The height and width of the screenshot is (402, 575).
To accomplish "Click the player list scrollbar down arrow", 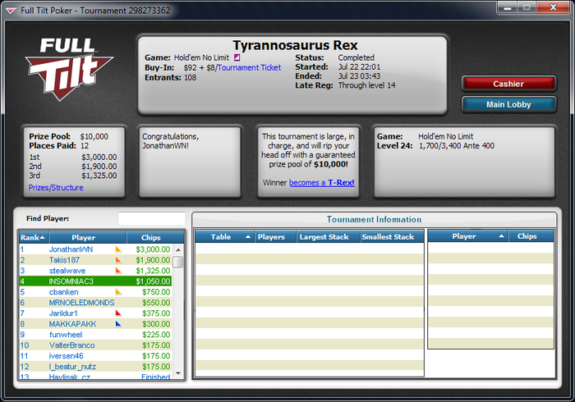I will click(x=178, y=373).
